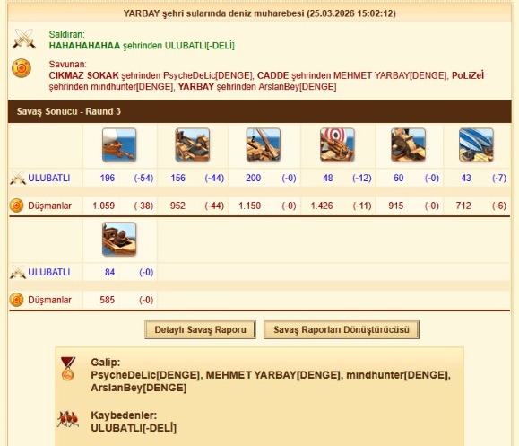
Task: Click the ULUBATLI value 60
Action: click(399, 178)
